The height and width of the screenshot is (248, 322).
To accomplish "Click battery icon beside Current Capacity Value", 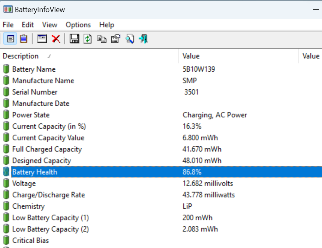I will [6, 137].
